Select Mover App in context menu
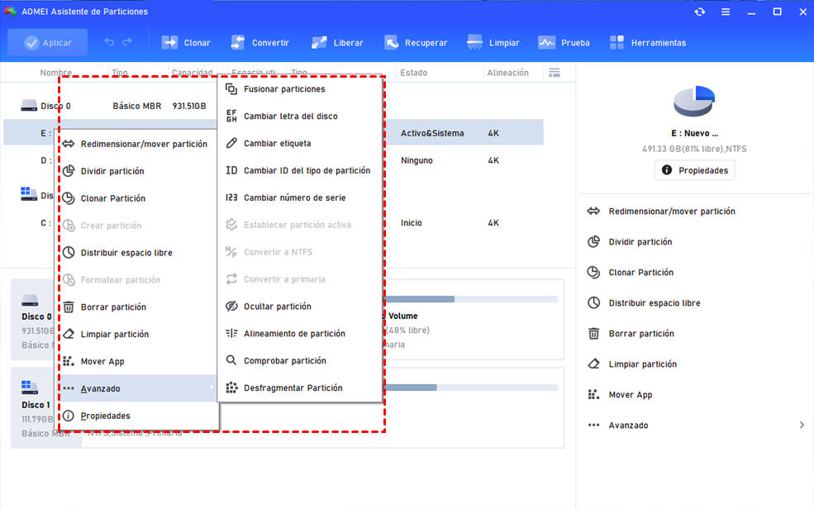The width and height of the screenshot is (814, 509). [x=137, y=361]
